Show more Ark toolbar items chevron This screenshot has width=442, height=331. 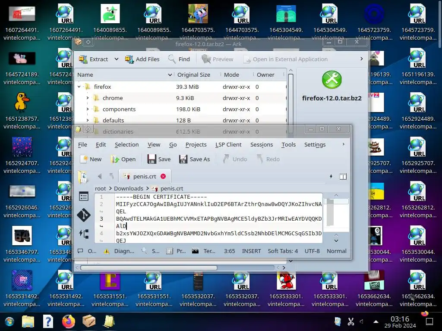(361, 59)
